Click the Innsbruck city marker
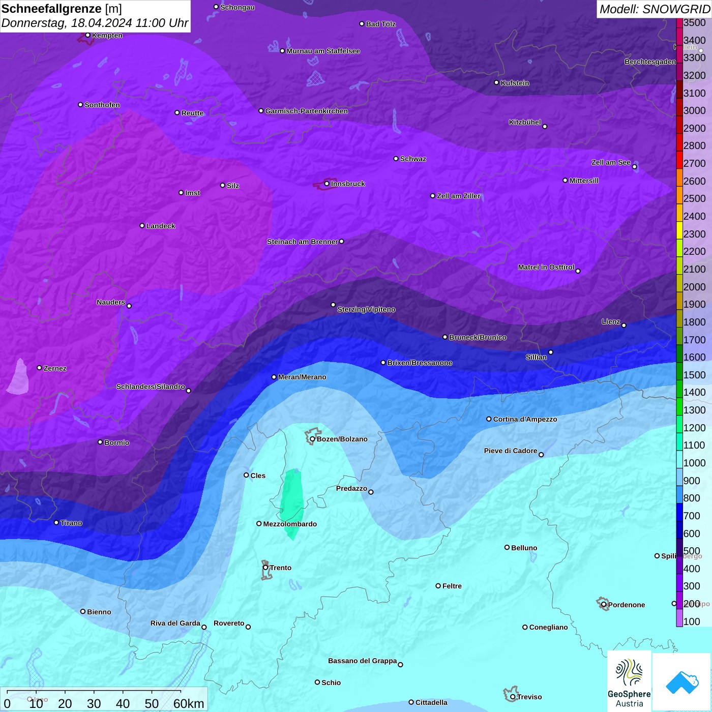The height and width of the screenshot is (712, 712). (x=327, y=184)
